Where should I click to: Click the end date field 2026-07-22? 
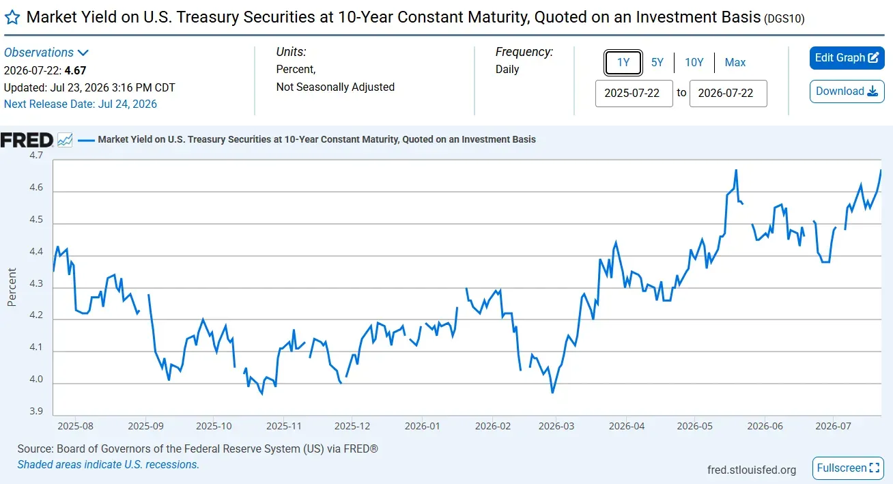(x=728, y=94)
